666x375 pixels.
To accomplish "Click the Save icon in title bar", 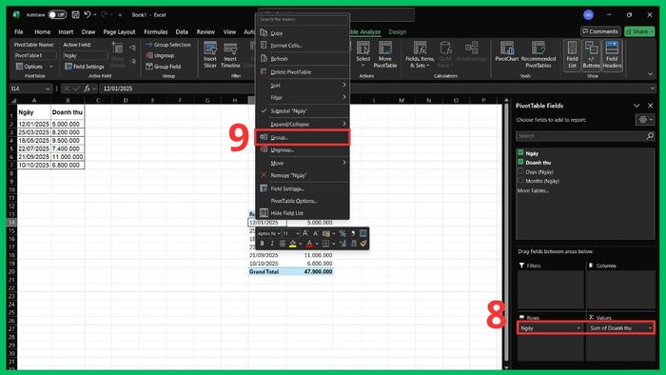I will click(x=75, y=15).
